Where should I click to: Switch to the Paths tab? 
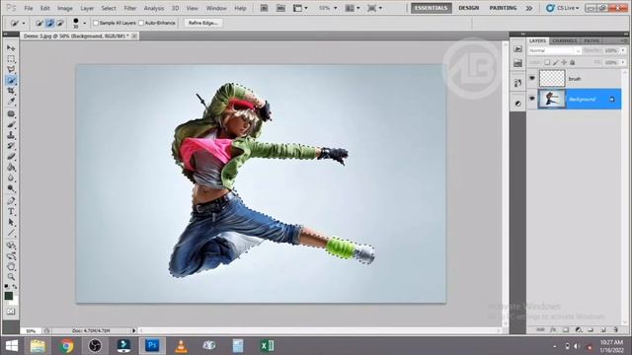592,40
